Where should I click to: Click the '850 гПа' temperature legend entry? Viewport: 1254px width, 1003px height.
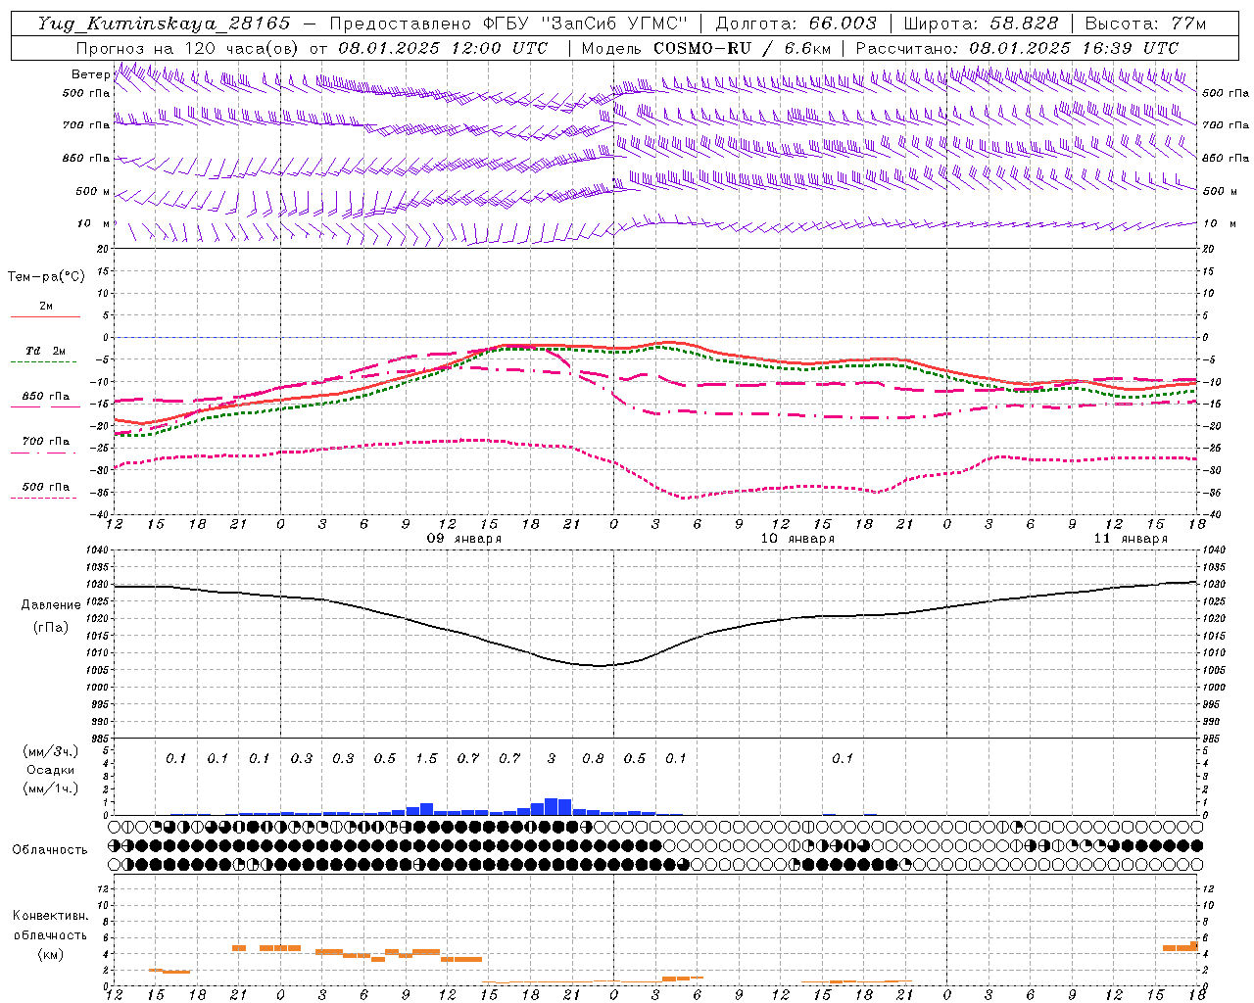[46, 396]
